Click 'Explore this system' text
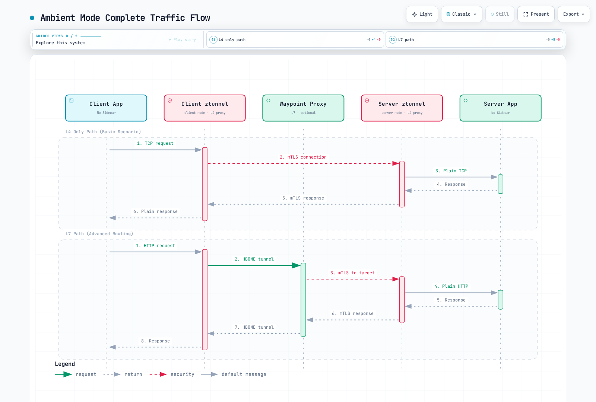 click(61, 43)
